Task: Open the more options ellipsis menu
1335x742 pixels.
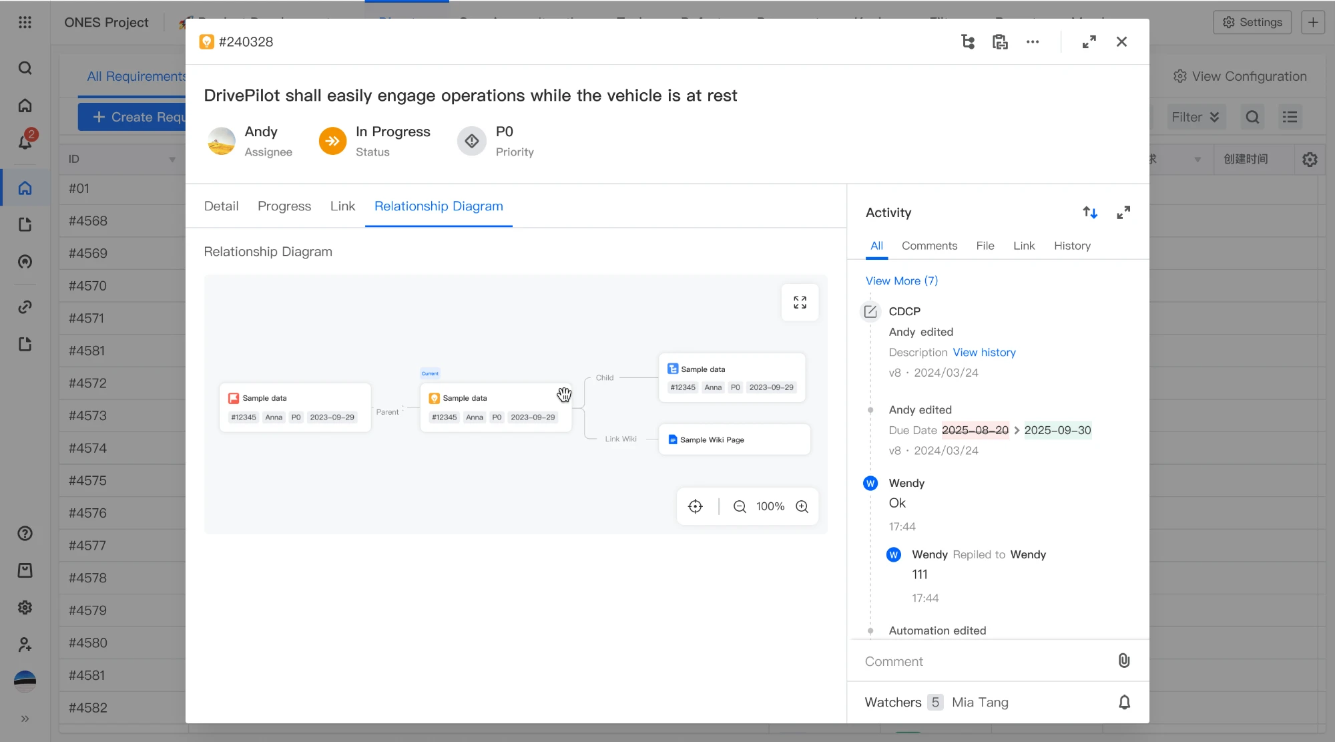Action: click(1033, 42)
